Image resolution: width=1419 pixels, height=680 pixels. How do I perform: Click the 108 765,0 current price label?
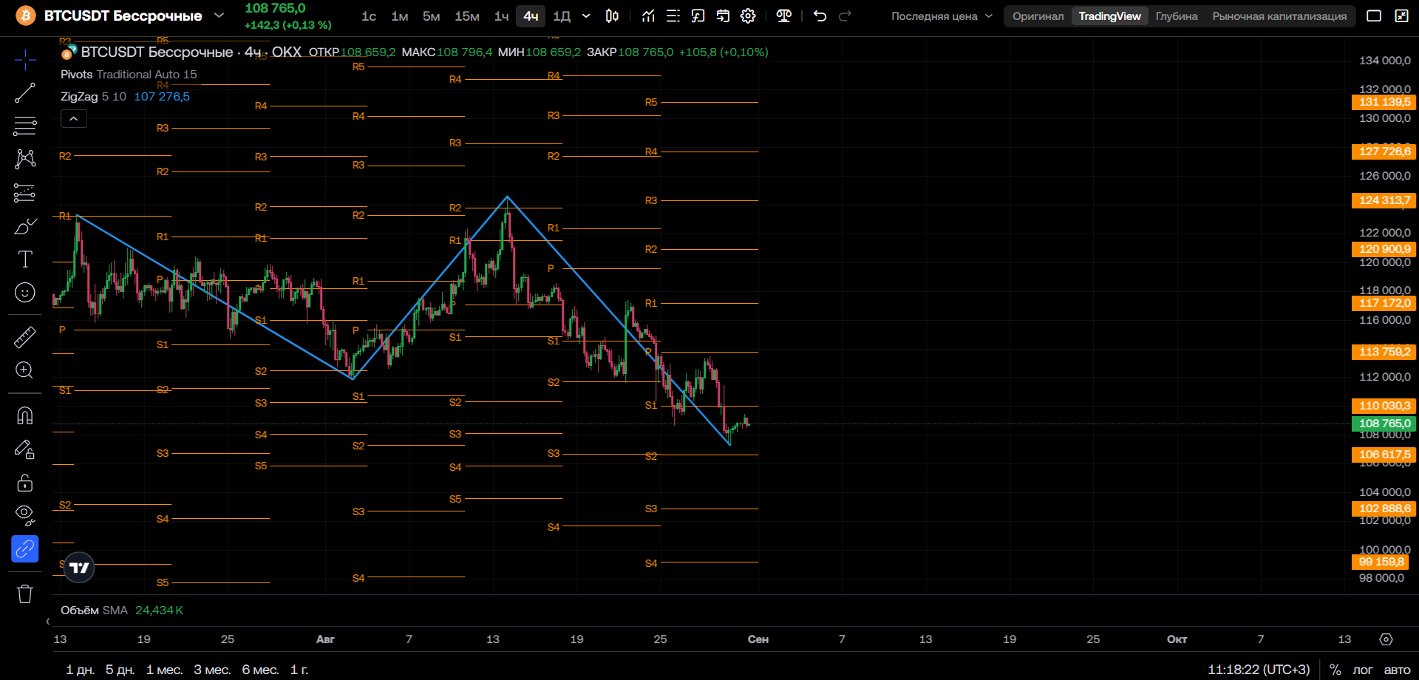point(1384,424)
